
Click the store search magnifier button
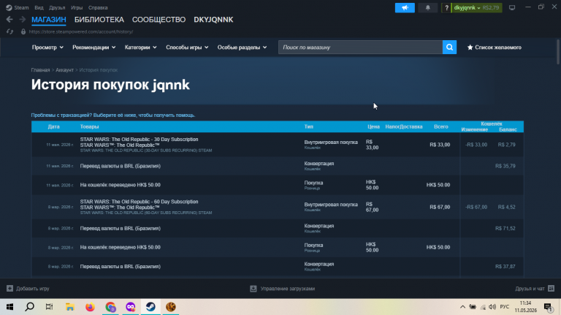(449, 48)
